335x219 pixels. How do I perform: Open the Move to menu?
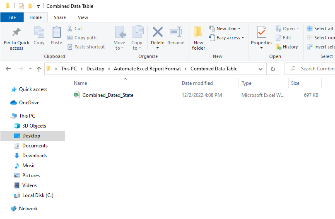[119, 38]
